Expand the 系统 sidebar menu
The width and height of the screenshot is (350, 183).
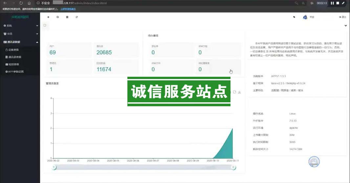pyautogui.click(x=20, y=25)
